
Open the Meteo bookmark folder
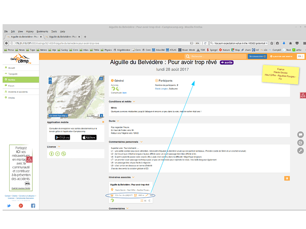tap(42, 50)
